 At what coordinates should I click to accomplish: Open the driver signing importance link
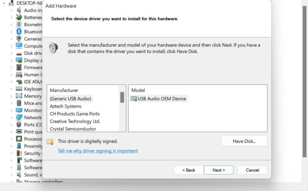click(x=97, y=151)
